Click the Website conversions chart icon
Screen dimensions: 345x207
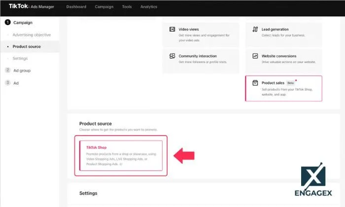(255, 56)
